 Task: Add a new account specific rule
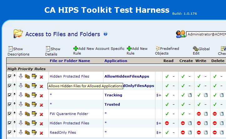[x=99, y=51]
